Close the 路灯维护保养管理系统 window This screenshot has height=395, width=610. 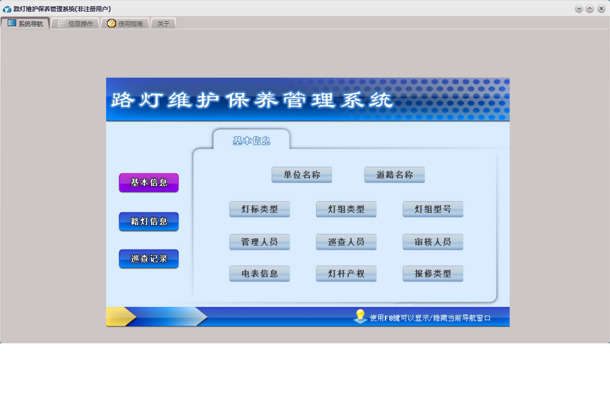coord(601,8)
